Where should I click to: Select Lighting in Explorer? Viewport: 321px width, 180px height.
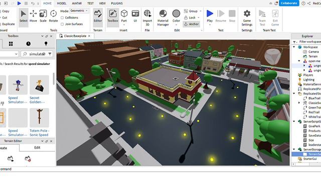(x=309, y=79)
